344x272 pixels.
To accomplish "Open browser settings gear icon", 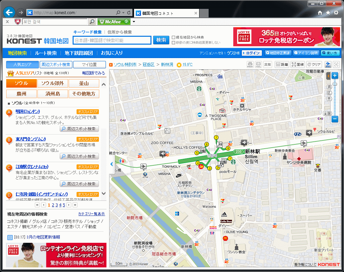I will click(x=336, y=13).
